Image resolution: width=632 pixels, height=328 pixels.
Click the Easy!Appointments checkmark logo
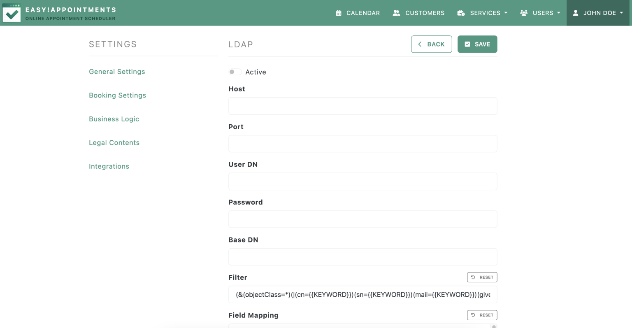(12, 13)
